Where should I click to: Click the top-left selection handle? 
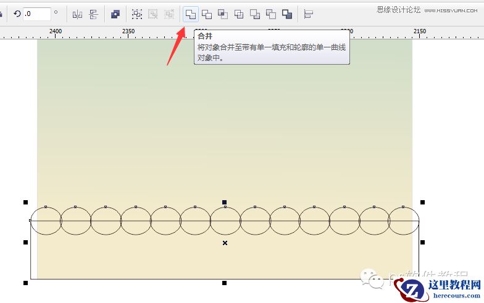26,202
